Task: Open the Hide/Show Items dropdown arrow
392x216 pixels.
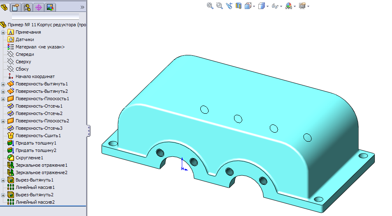Action: coord(281,6)
